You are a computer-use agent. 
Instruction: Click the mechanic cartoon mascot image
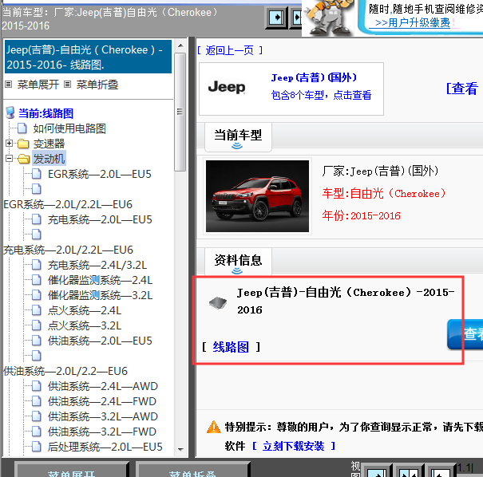coord(329,18)
